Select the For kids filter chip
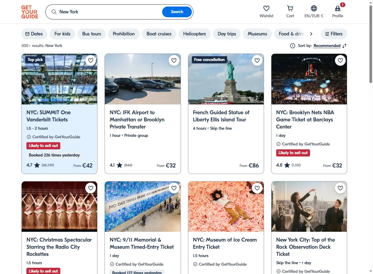Viewport: 373px width, 274px height. [62, 34]
